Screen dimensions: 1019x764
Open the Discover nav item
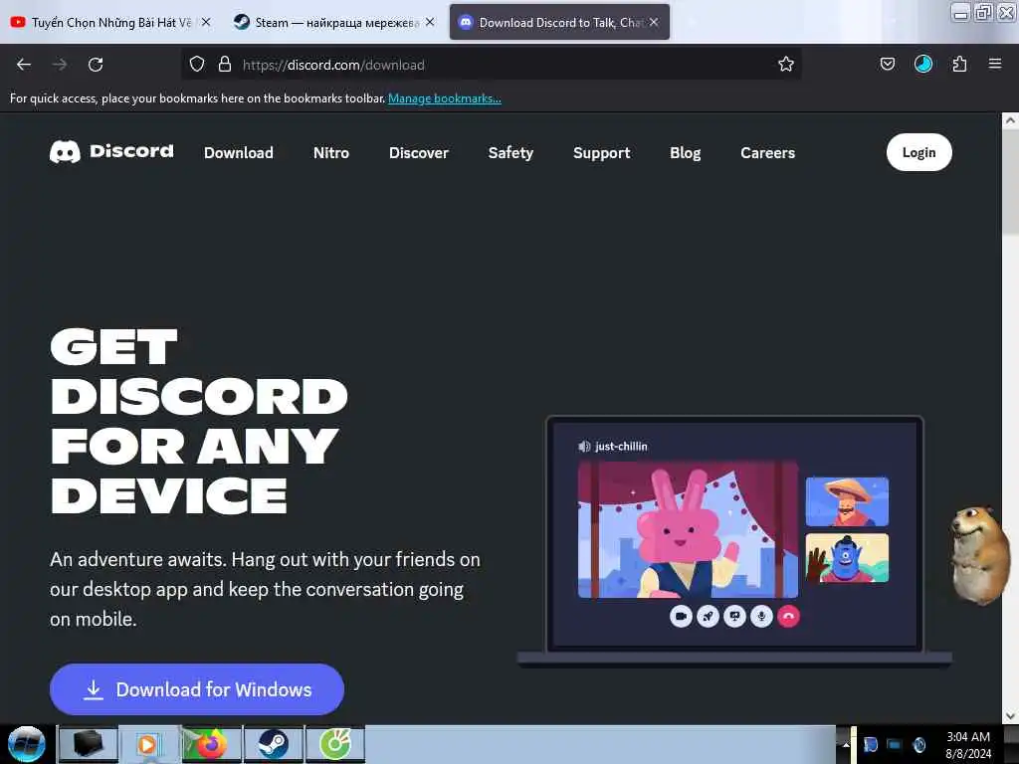coord(419,152)
